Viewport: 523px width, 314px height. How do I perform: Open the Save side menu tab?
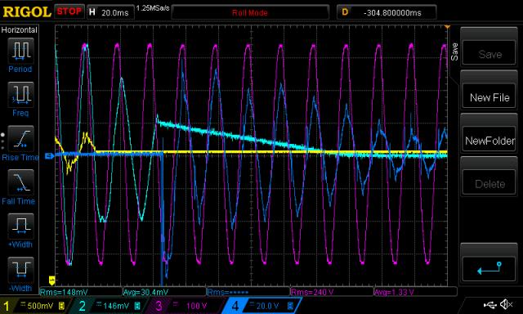point(454,52)
